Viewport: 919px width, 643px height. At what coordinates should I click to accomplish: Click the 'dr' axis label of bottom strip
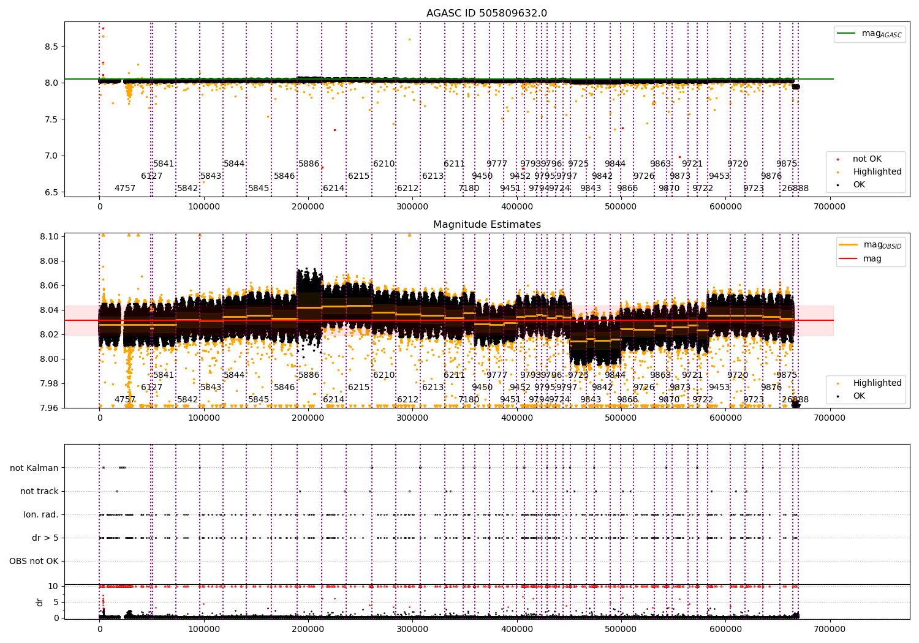(x=40, y=602)
